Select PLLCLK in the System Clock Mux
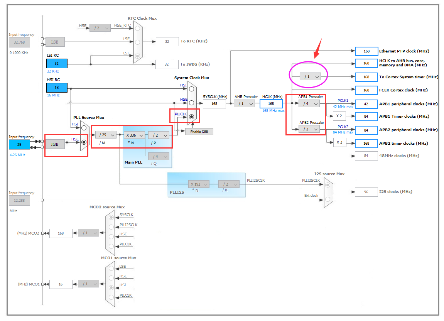Screen dimensions: 444x321 coord(191,117)
